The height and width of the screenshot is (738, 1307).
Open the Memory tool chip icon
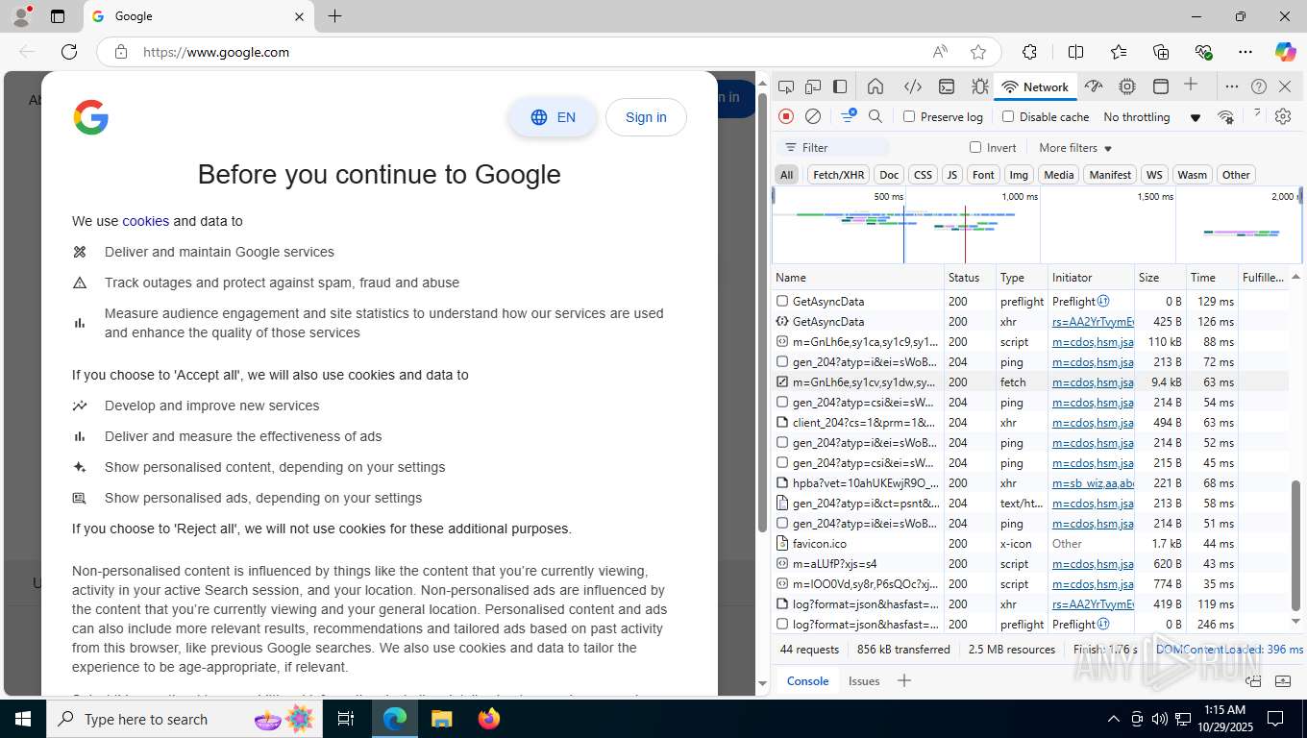pyautogui.click(x=1127, y=86)
